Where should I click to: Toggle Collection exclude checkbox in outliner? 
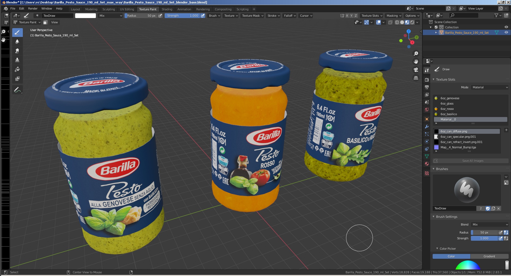pos(436,27)
